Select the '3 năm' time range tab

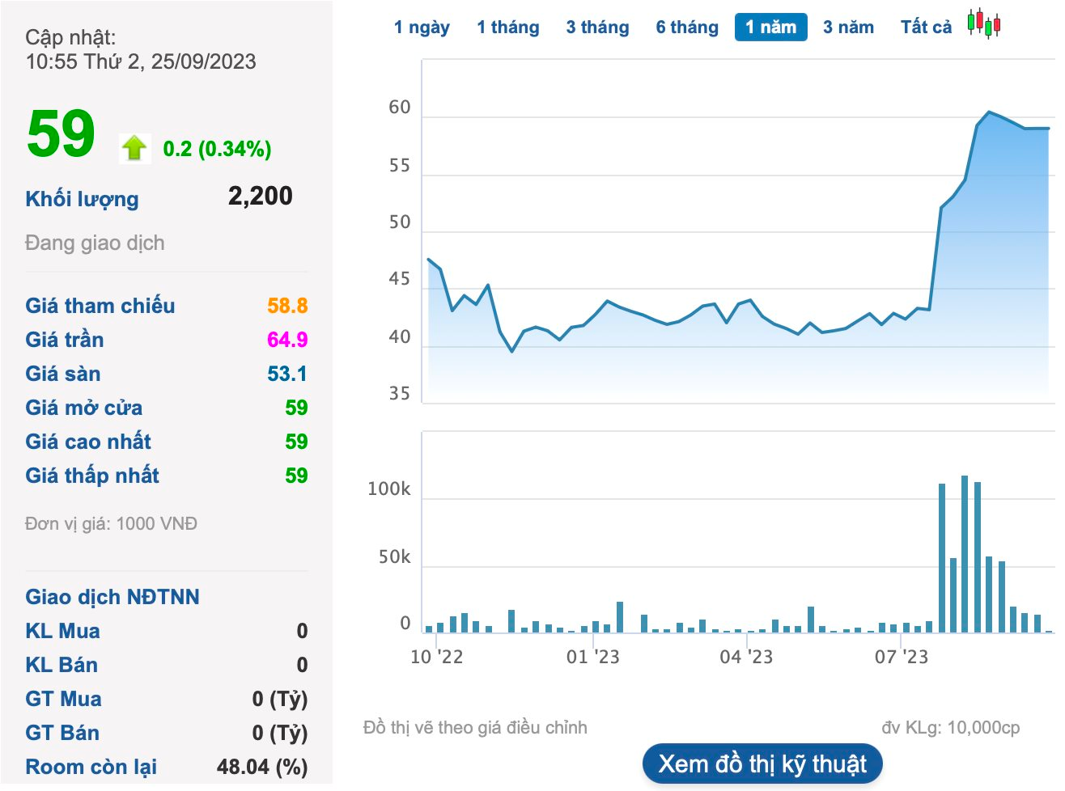(x=848, y=27)
